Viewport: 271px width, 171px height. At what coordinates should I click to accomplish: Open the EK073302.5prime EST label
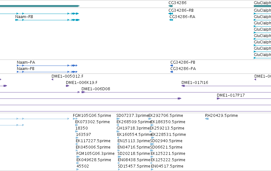pyautogui.click(x=92, y=122)
